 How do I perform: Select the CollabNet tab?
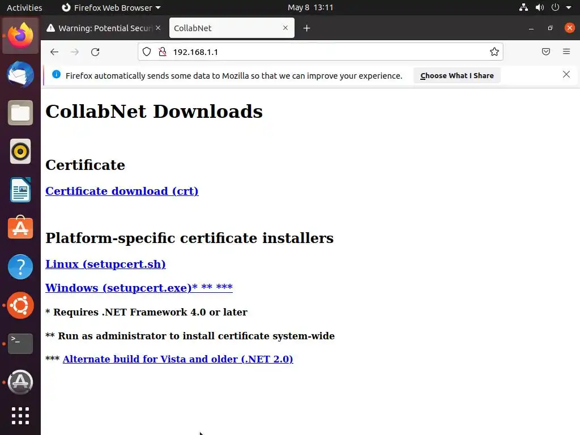[232, 28]
